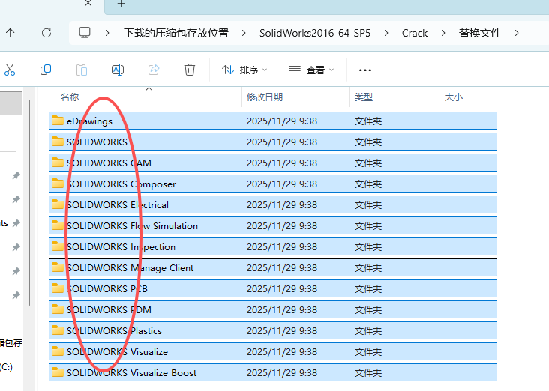Click the Rename icon
The height and width of the screenshot is (391, 549).
[x=118, y=70]
